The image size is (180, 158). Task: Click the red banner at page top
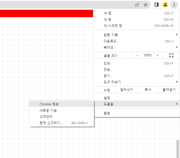coord(46,14)
